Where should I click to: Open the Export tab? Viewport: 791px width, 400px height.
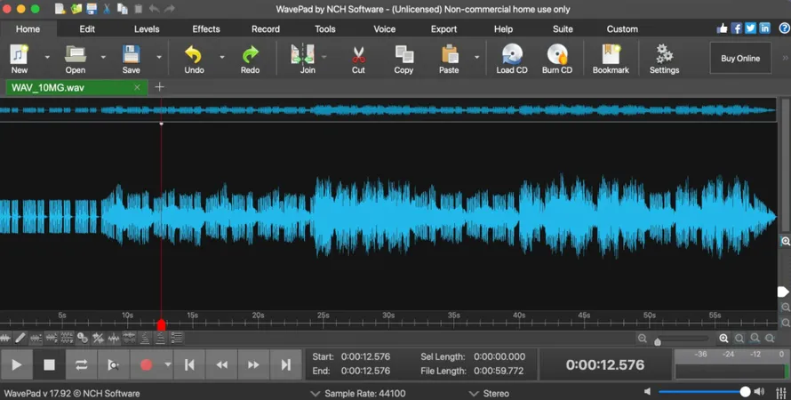point(443,28)
